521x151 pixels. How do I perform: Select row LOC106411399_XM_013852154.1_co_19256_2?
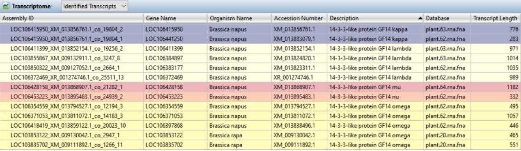point(260,49)
